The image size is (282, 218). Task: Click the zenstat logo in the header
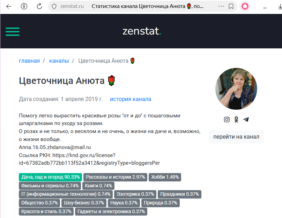tap(141, 31)
